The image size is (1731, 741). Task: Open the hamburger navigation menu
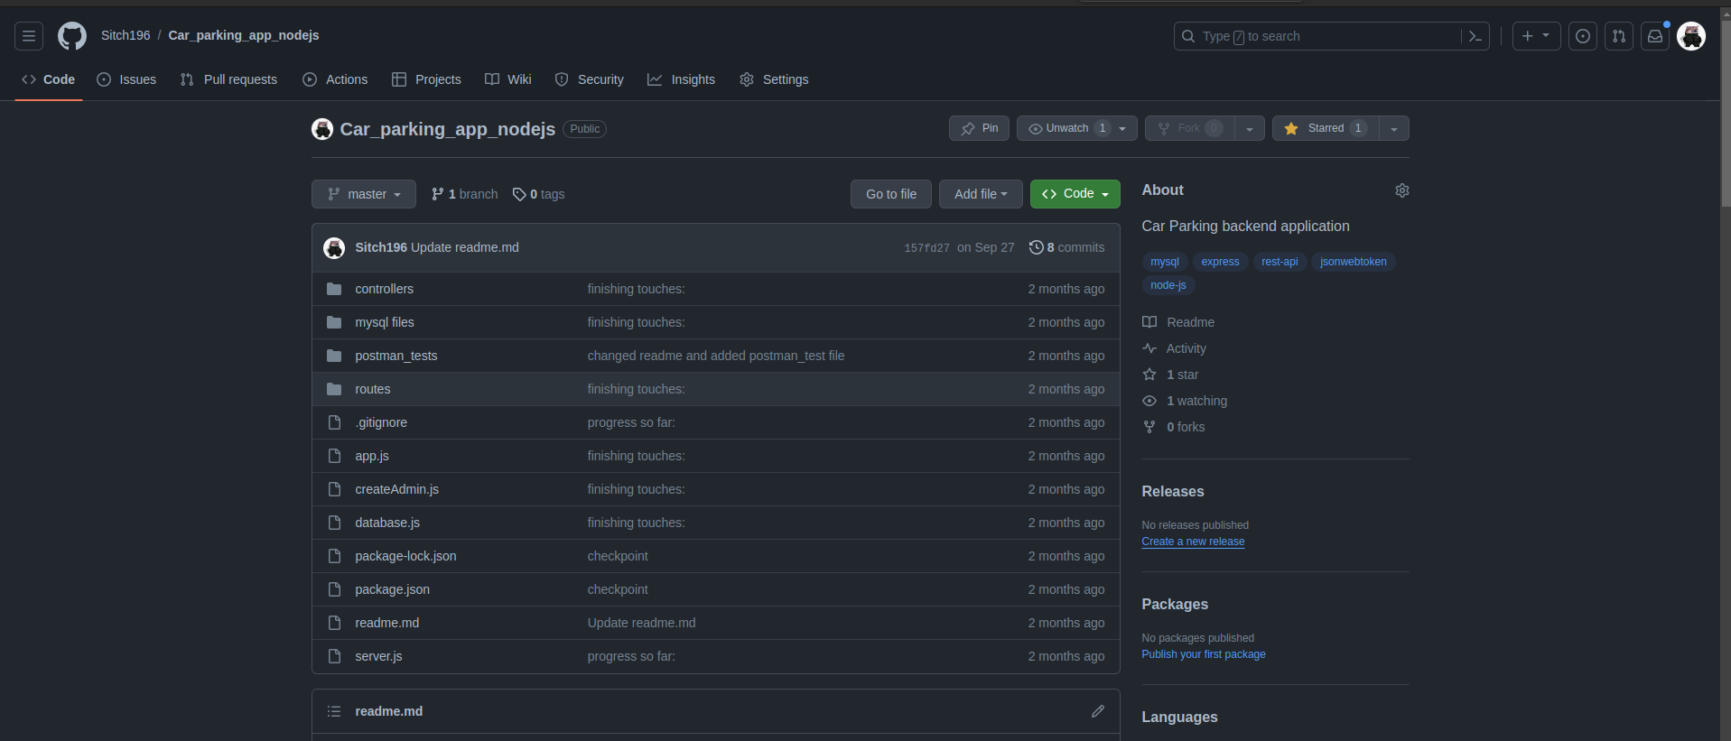pos(29,36)
